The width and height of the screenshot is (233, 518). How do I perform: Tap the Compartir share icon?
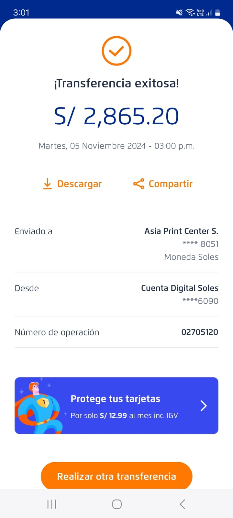click(139, 184)
